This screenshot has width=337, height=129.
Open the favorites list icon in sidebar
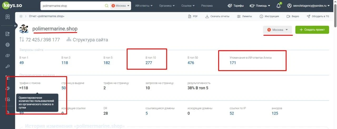point(8,34)
